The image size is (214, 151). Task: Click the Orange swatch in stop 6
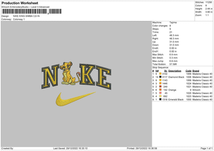160,90
